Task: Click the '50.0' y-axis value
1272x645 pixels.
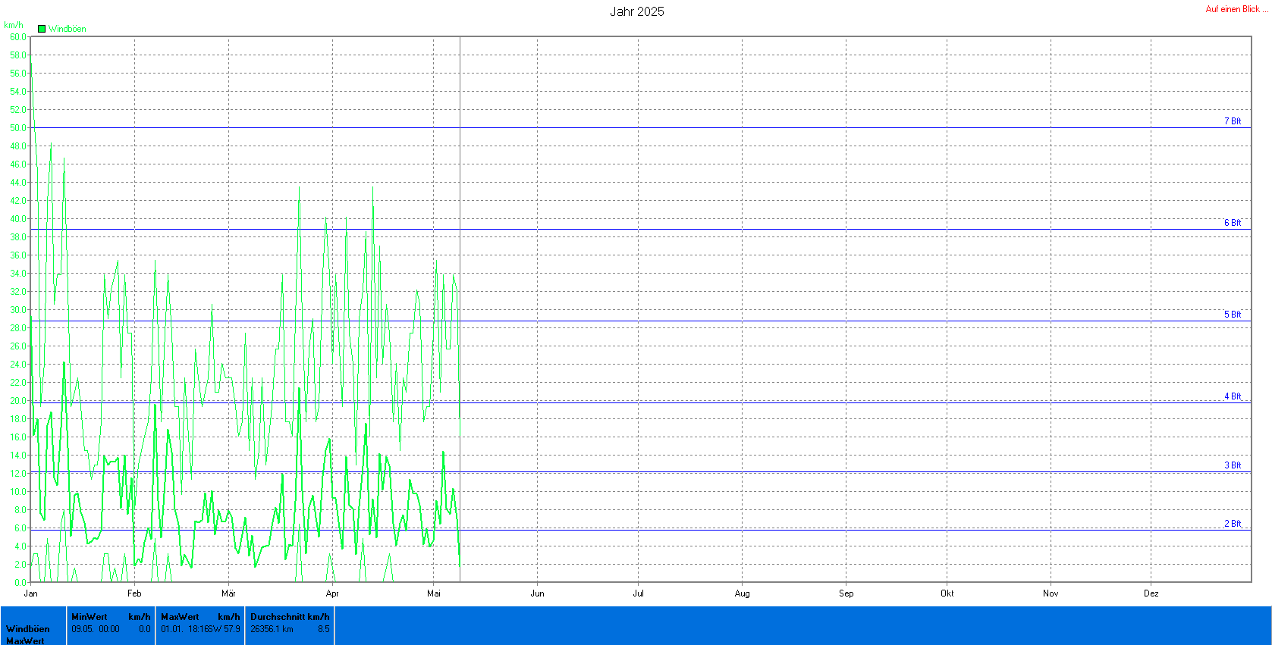Action: tap(18, 127)
